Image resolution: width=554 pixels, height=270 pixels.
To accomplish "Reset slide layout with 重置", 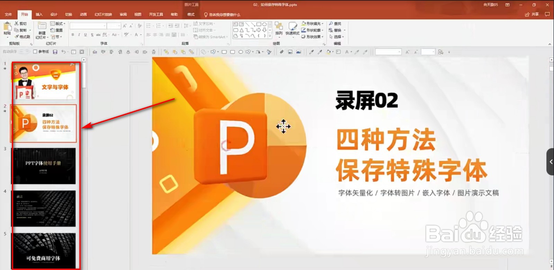I will pos(56,30).
